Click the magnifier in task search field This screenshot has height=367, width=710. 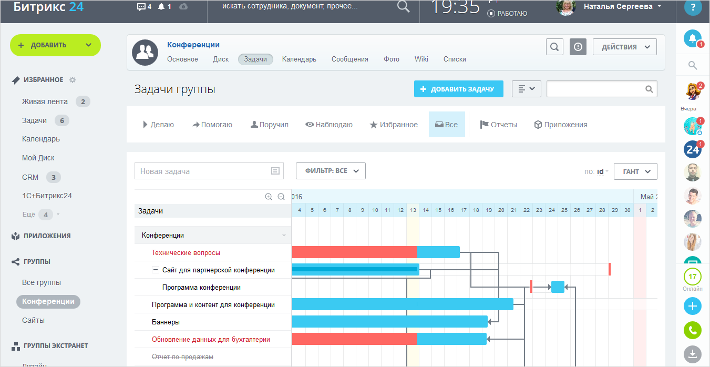point(650,89)
